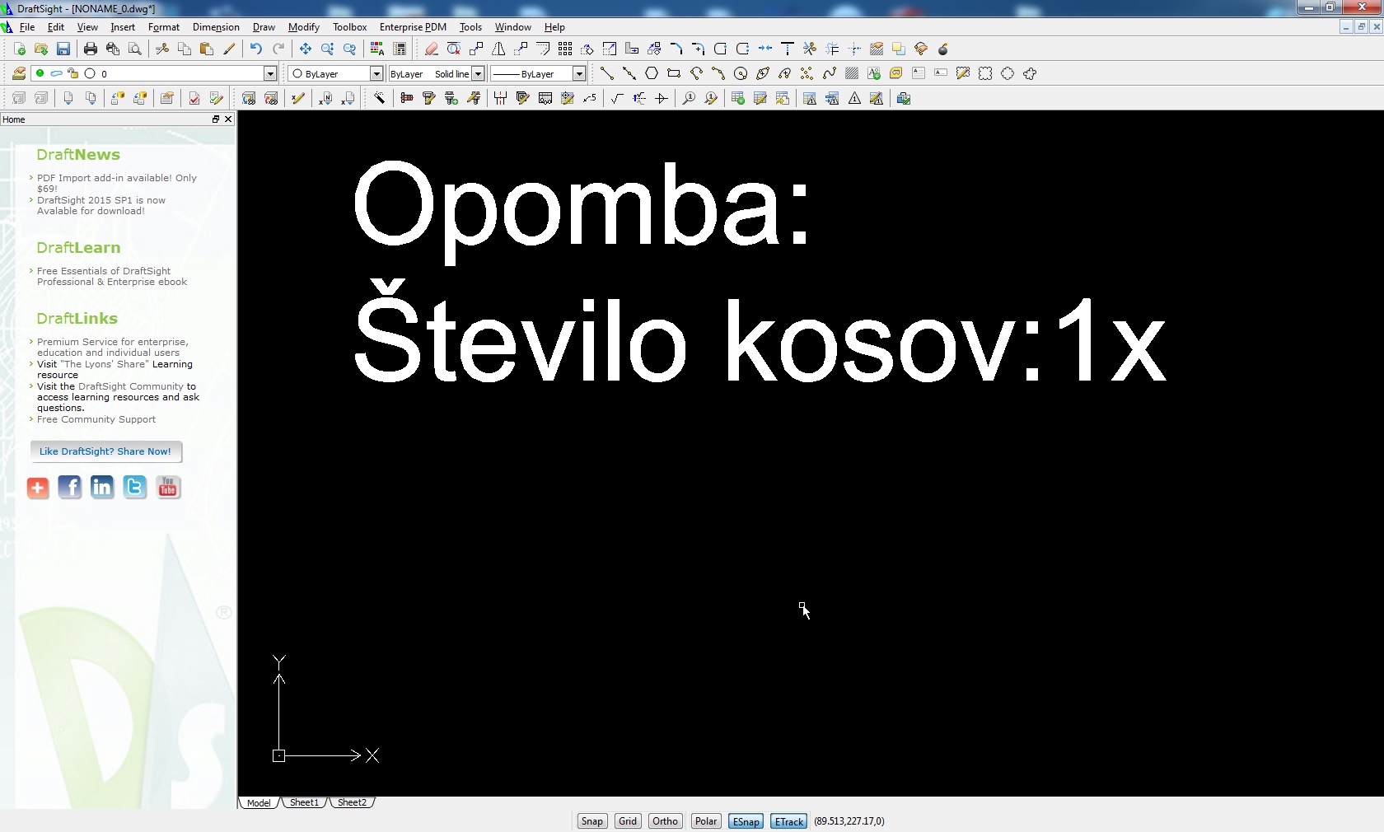Pick the Eraser delete tool
Viewport: 1384px width, 832px height.
pos(431,49)
